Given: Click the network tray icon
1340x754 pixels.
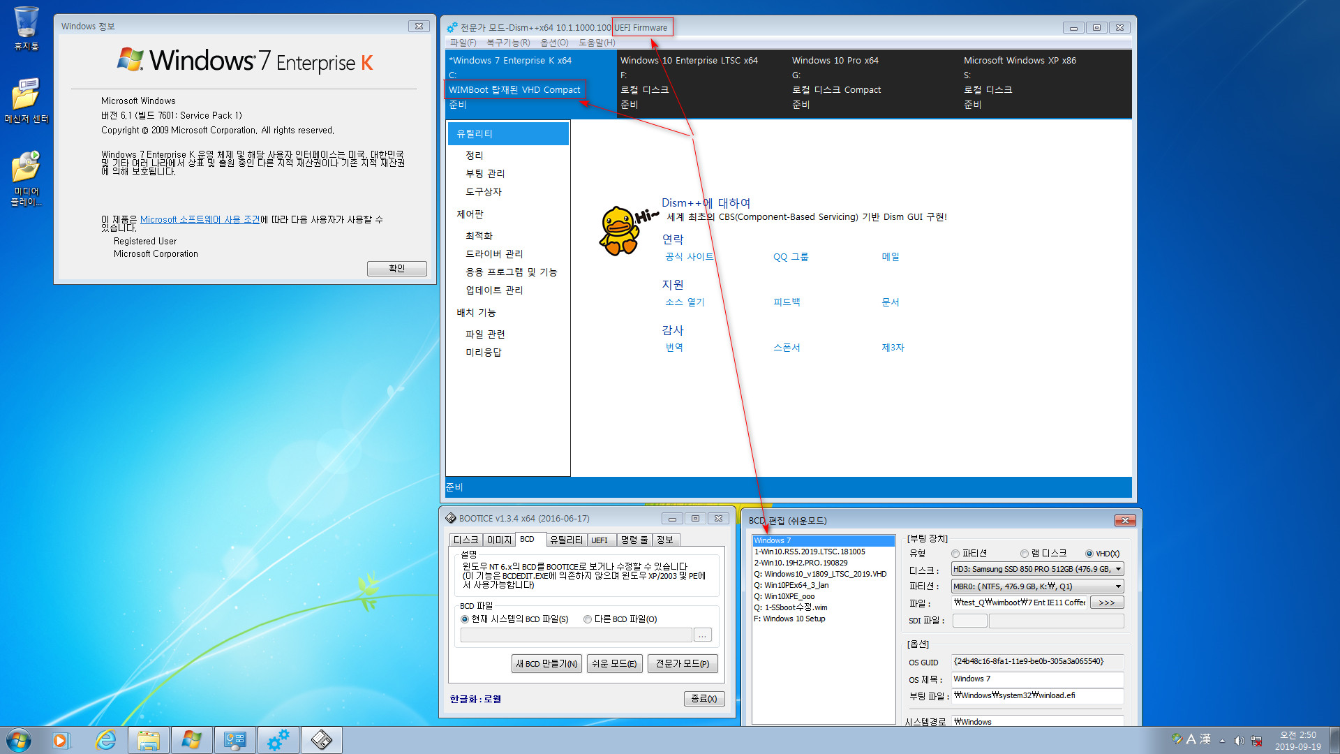Looking at the screenshot, I should [x=1257, y=741].
